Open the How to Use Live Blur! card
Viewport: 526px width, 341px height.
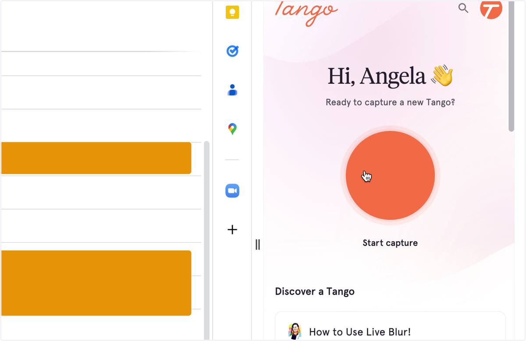click(x=390, y=326)
